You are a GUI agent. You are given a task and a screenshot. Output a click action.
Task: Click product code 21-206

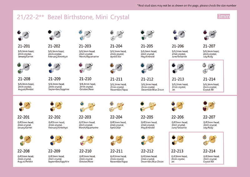pyautogui.click(x=178, y=46)
